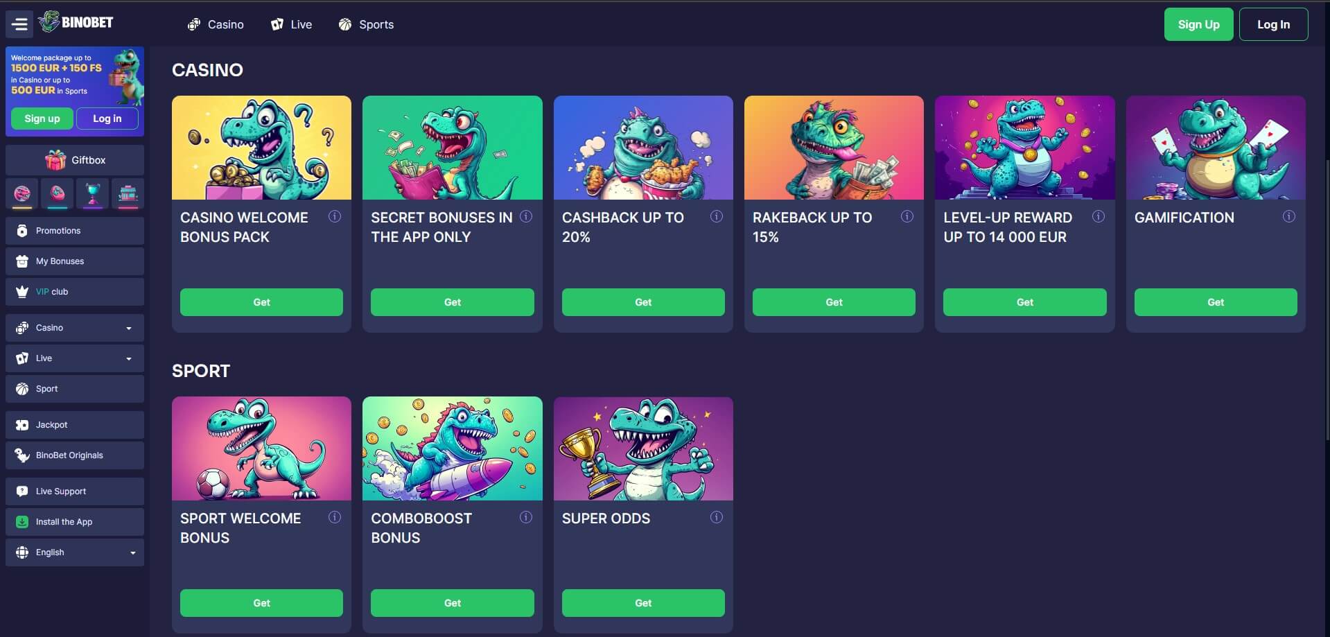
Task: Click the trophy icon under Giftbox
Action: tap(93, 194)
